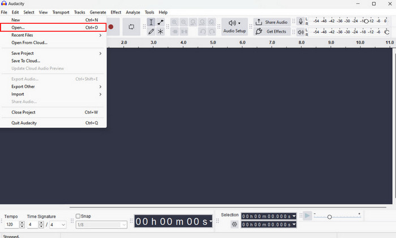This screenshot has height=238, width=396.
Task: Expand the Save Project submenu
Action: pyautogui.click(x=53, y=53)
